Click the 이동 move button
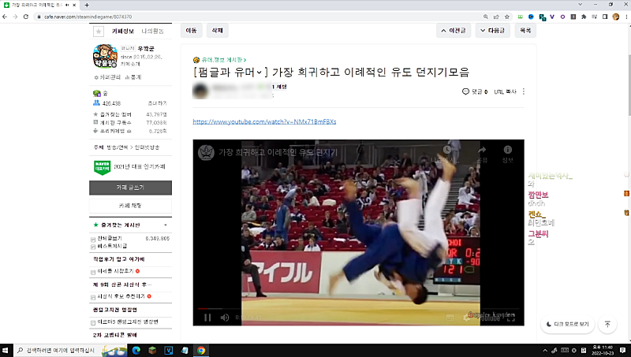 [x=191, y=31]
